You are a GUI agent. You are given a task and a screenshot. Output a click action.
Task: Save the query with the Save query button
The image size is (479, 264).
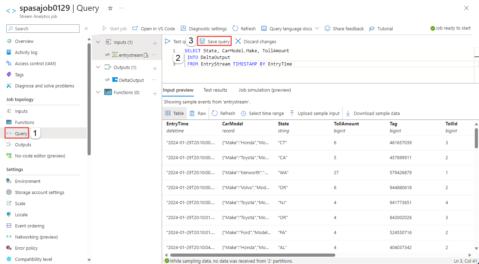click(214, 41)
